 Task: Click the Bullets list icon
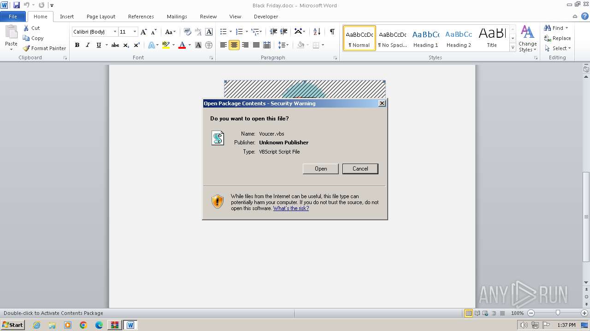pos(224,32)
